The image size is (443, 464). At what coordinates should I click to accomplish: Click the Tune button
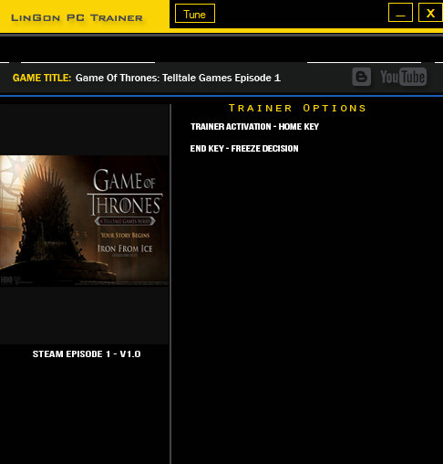(195, 14)
